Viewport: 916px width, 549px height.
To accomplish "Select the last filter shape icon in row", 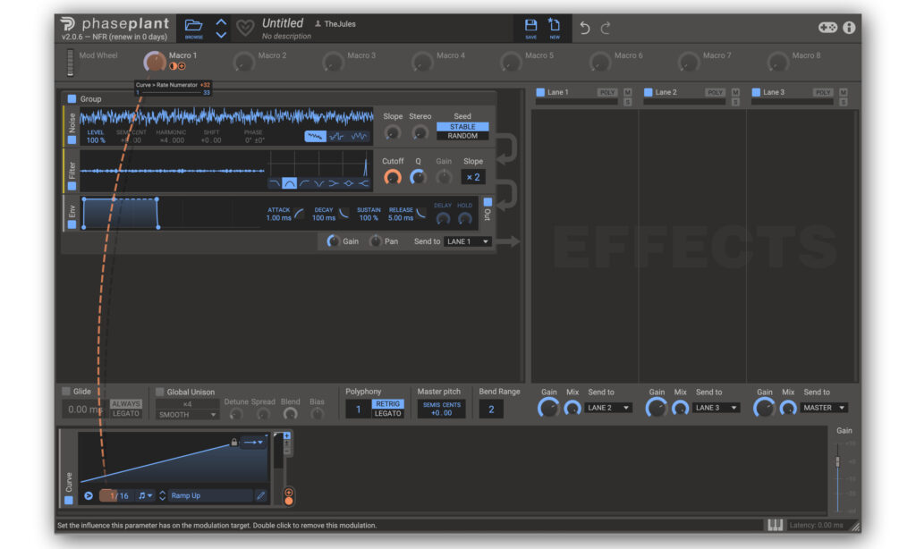I will pyautogui.click(x=364, y=183).
